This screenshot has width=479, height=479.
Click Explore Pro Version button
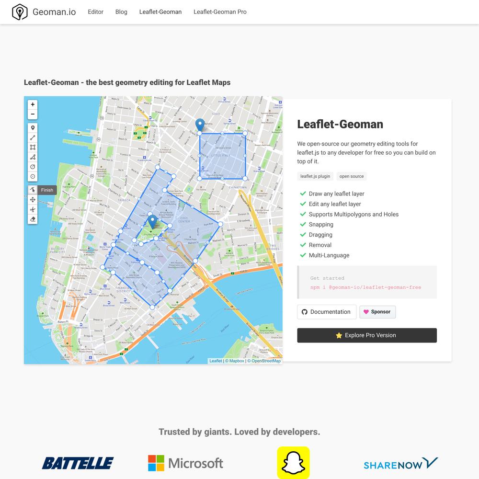coord(367,335)
